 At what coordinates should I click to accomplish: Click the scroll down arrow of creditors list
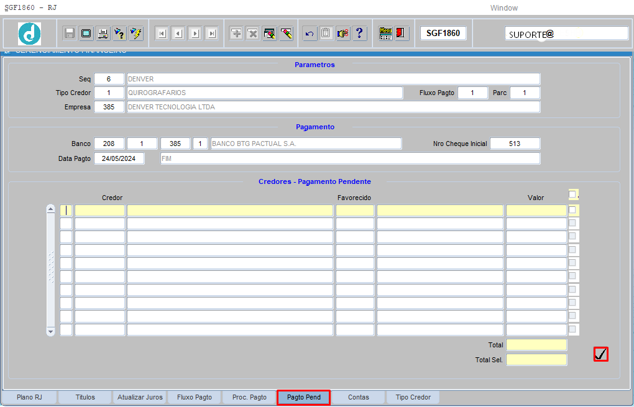[51, 332]
